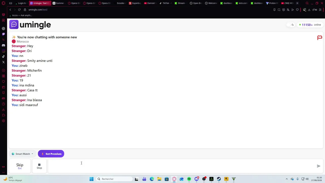This screenshot has width=325, height=183.
Task: Switch to the Scooter tab
Action: (x=120, y=3)
